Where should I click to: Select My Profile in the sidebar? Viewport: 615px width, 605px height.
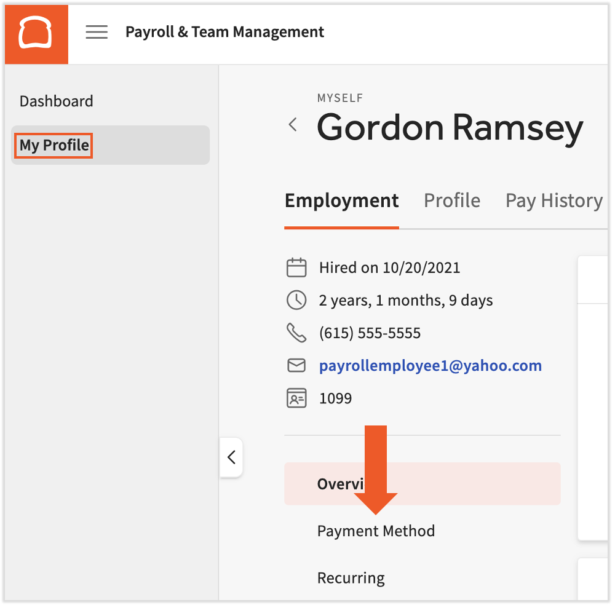(x=53, y=145)
